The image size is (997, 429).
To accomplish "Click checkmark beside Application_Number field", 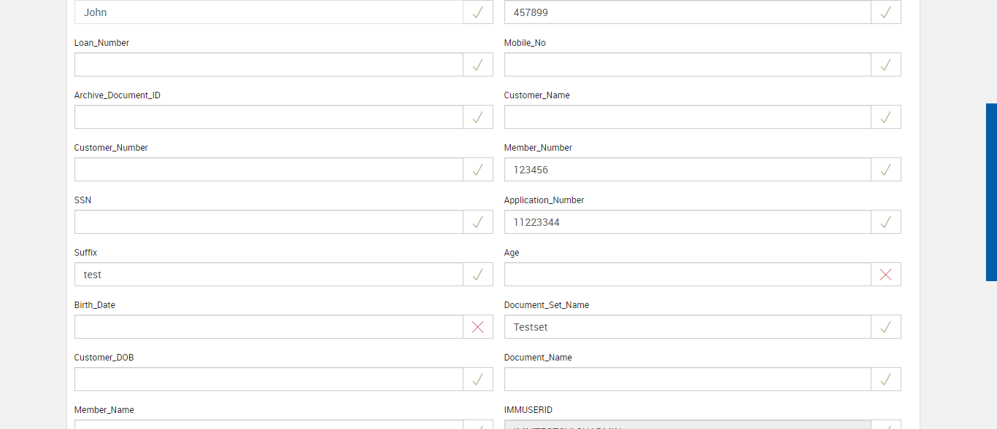I will (885, 222).
